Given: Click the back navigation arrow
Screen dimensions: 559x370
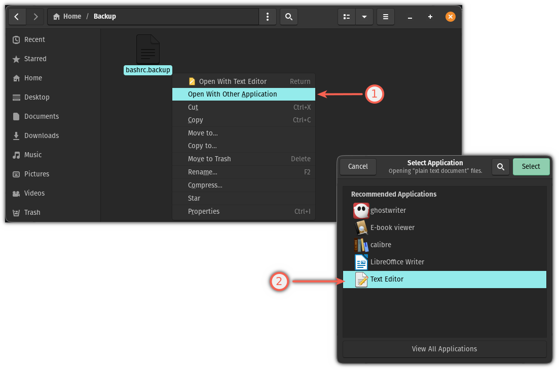Looking at the screenshot, I should [17, 17].
